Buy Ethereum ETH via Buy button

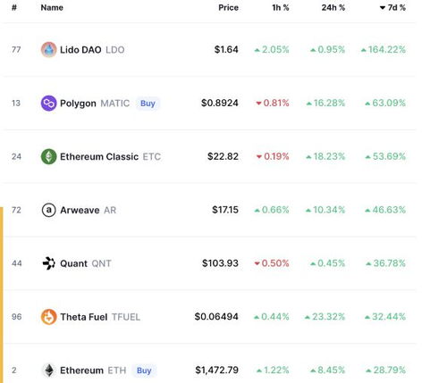point(144,371)
